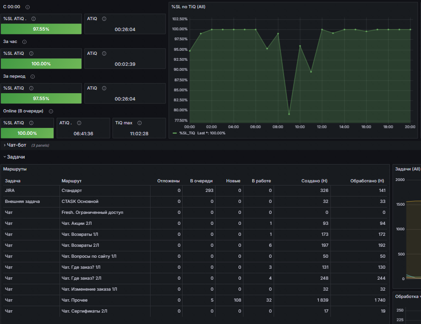
Task: Open the Маршруты panel title
Action: click(15, 169)
